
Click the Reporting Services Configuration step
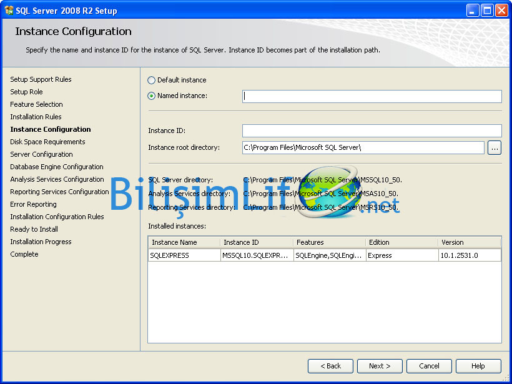tap(59, 192)
